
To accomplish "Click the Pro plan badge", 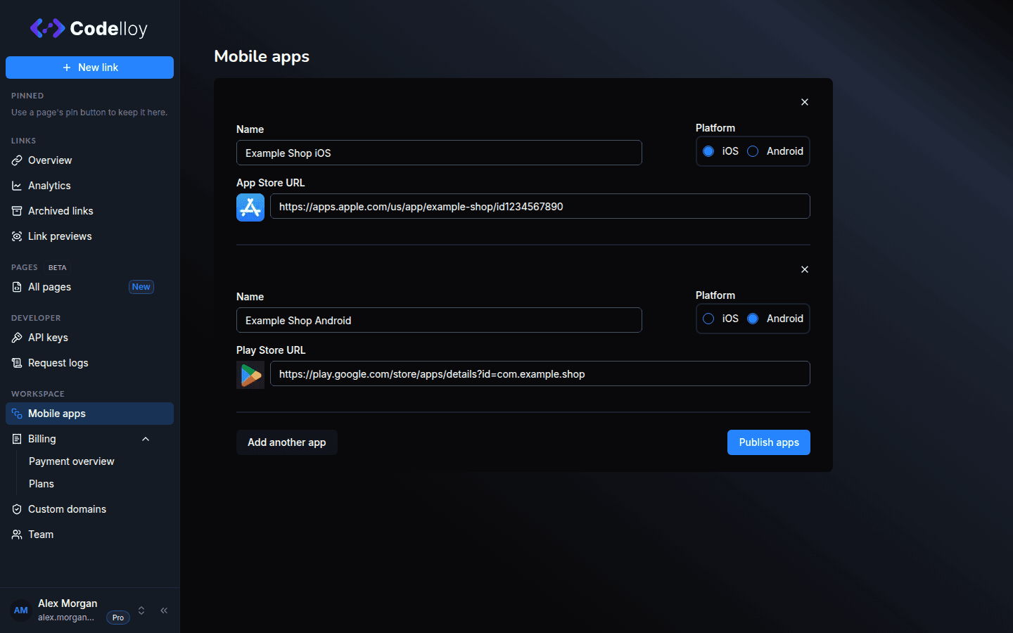I will (x=118, y=618).
